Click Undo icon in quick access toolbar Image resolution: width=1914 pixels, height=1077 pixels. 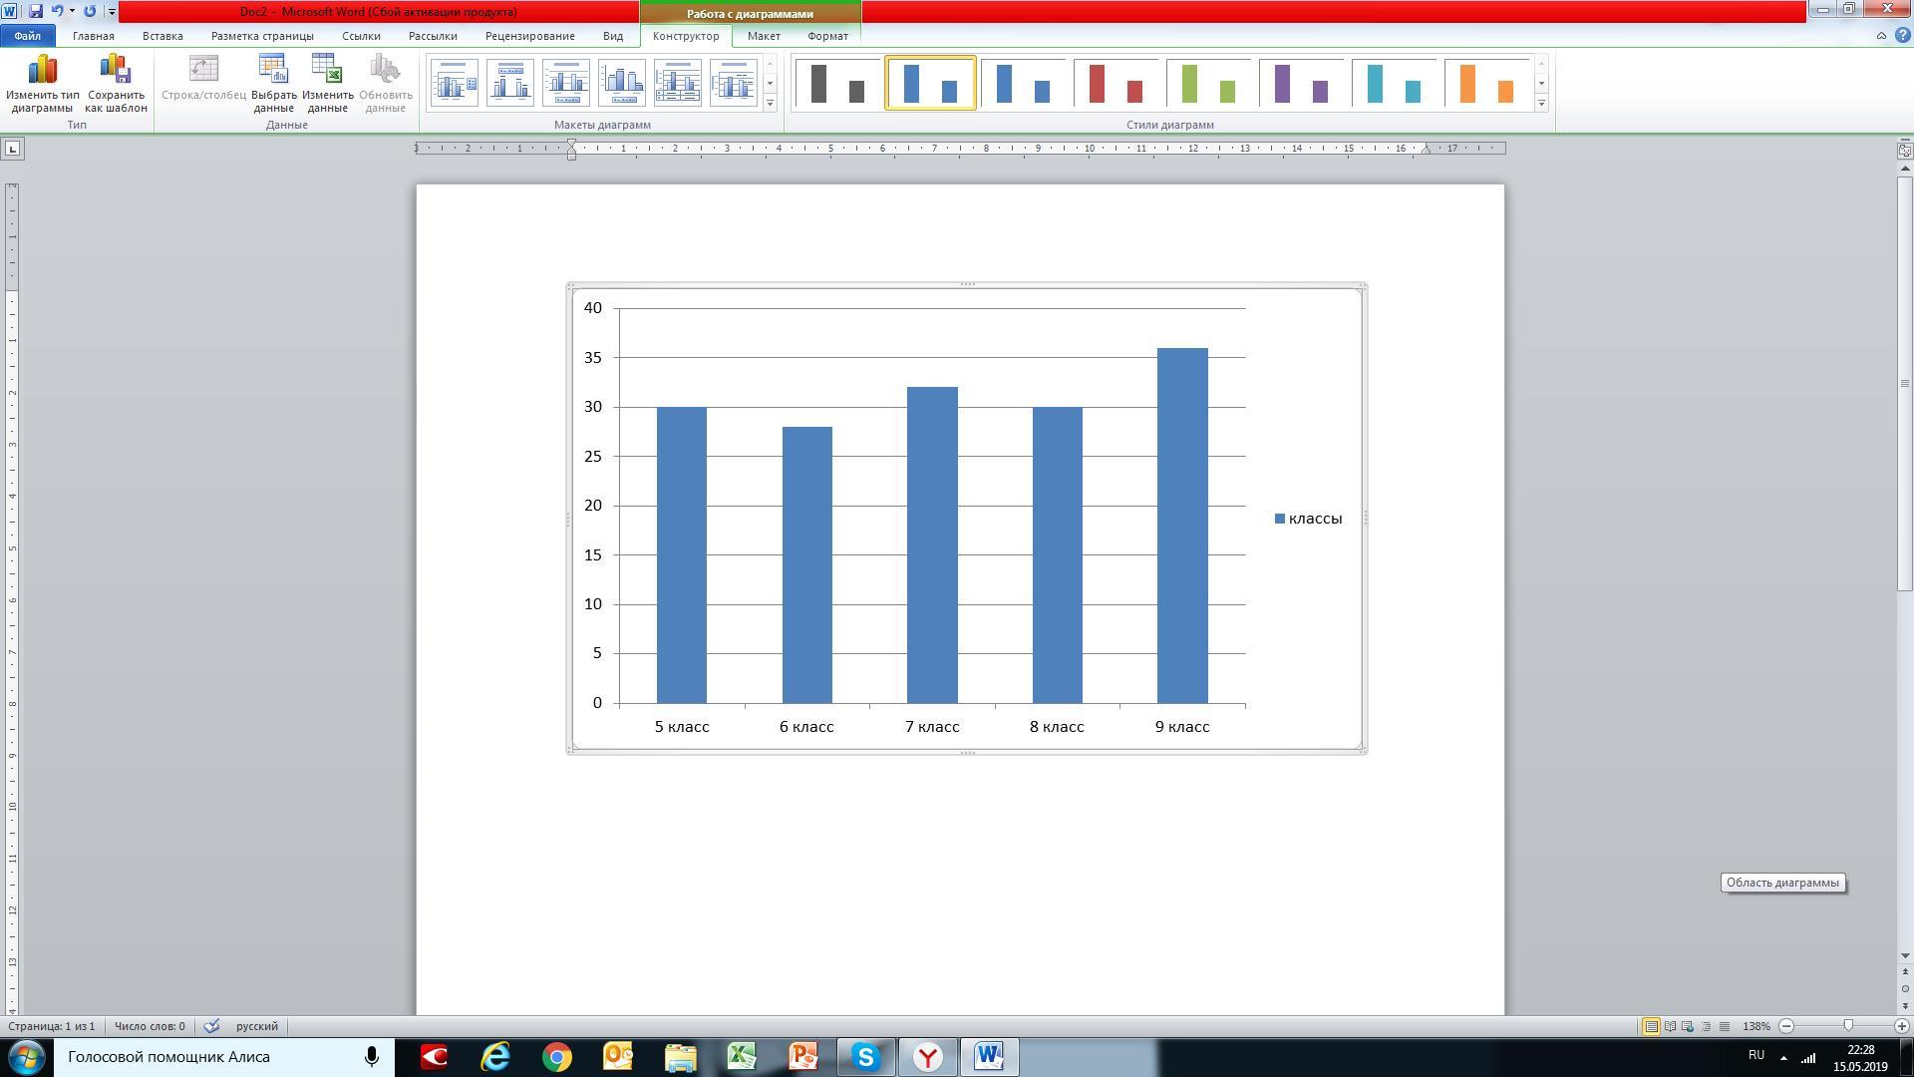tap(57, 11)
